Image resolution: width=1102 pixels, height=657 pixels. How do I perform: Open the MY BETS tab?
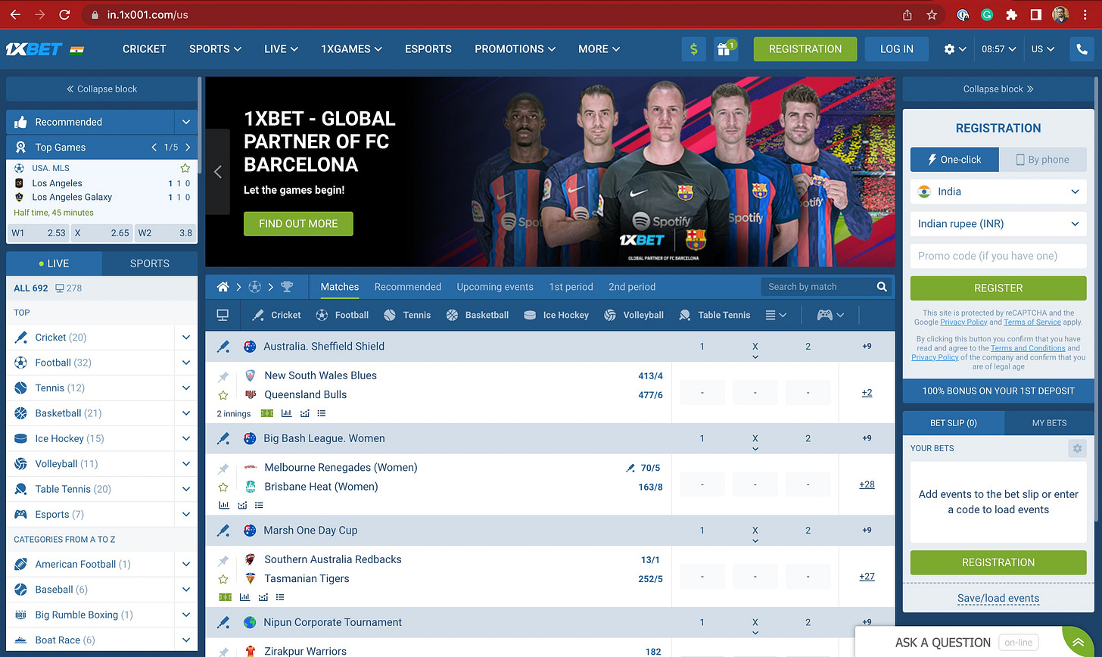[1049, 423]
